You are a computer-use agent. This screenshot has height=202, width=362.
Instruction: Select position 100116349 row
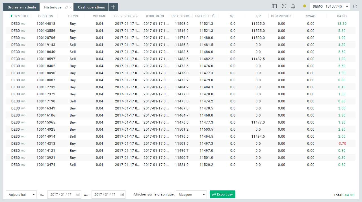(180, 108)
